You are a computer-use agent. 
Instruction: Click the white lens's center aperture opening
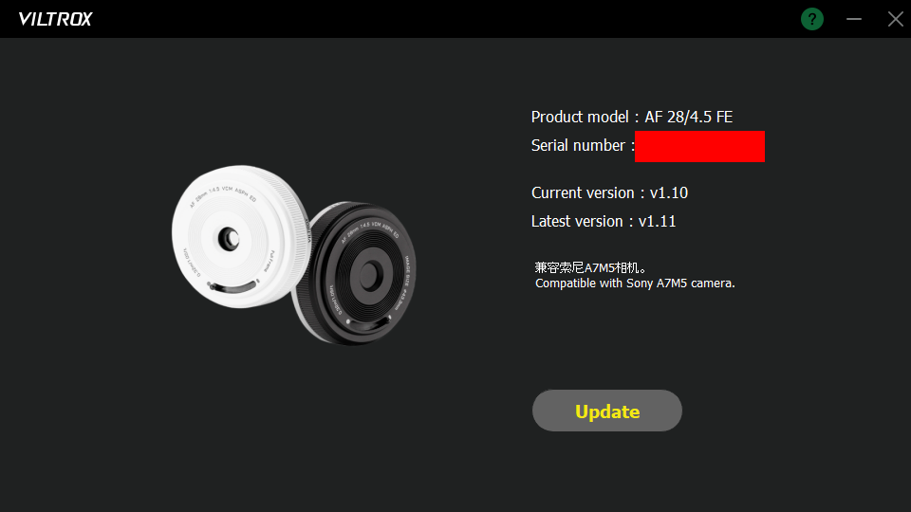pos(229,238)
